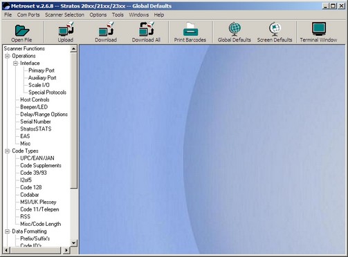Click the tree's vertical scrollbar up arrow
Image resolution: width=348 pixels, height=257 pixels.
(x=73, y=48)
